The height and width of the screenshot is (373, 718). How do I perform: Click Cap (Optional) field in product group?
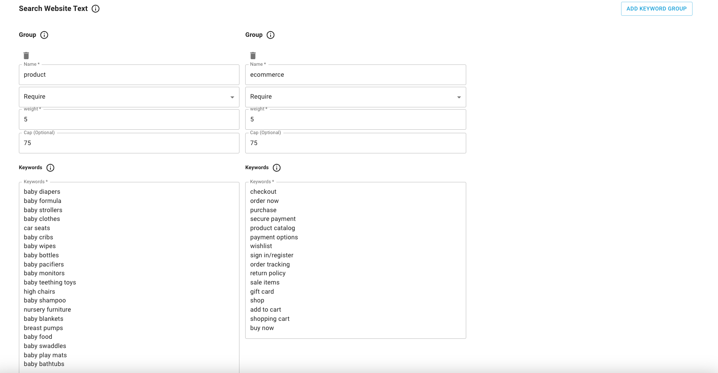[129, 143]
